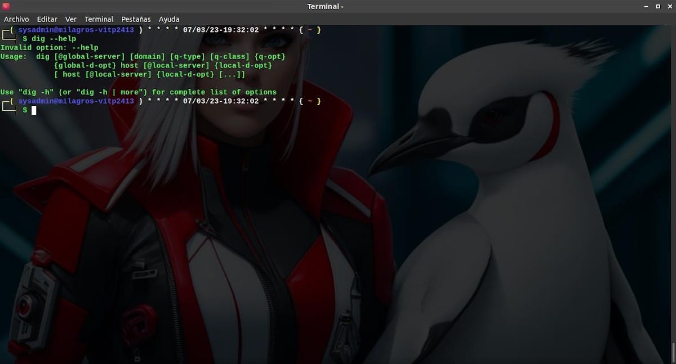Click the 'Invalid option: --help' line
The height and width of the screenshot is (364, 676).
click(x=50, y=48)
